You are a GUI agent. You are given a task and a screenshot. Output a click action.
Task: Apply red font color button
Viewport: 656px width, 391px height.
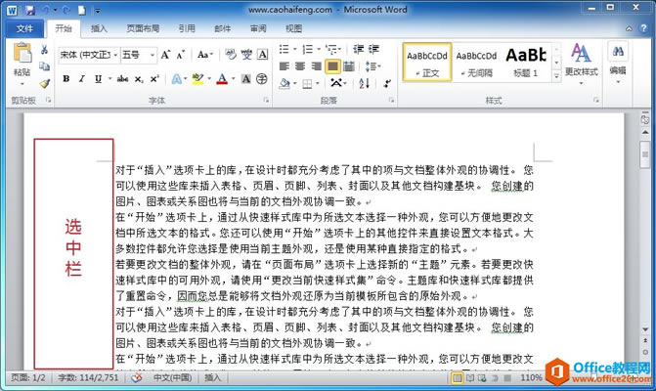pos(222,79)
